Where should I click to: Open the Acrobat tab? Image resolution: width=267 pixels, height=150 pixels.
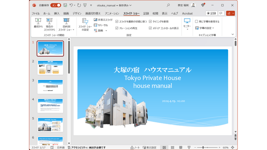(187, 14)
